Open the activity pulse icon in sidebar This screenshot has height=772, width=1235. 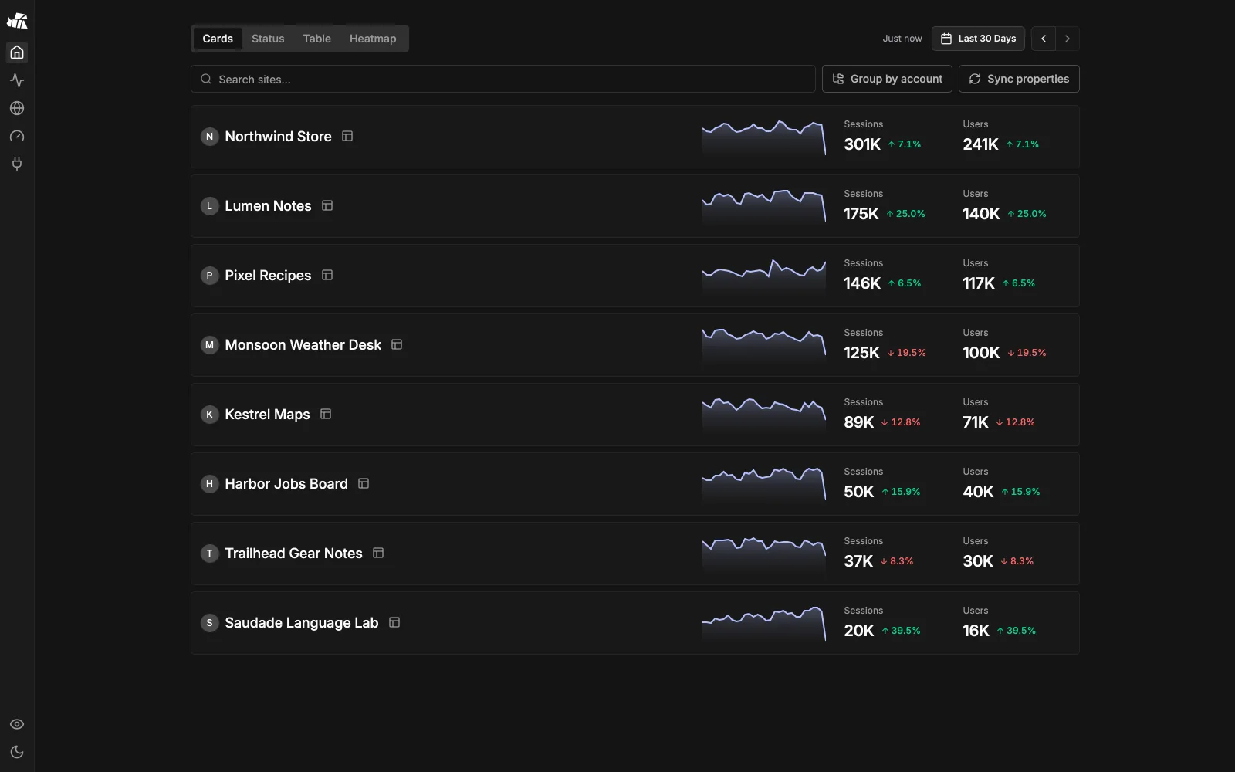[x=17, y=80]
